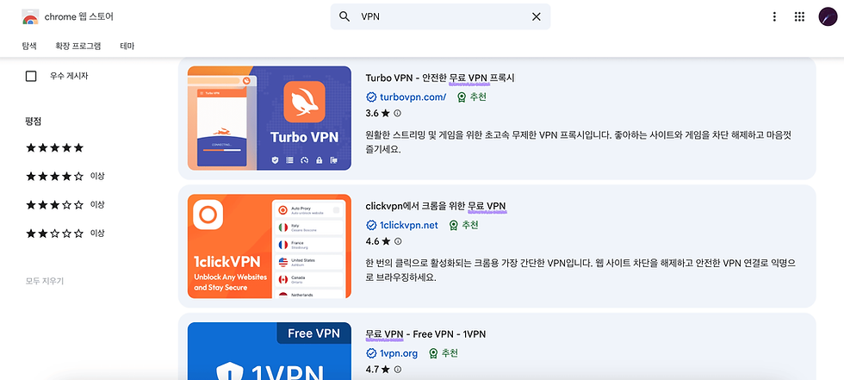Open the three-dot more options menu

coord(774,16)
